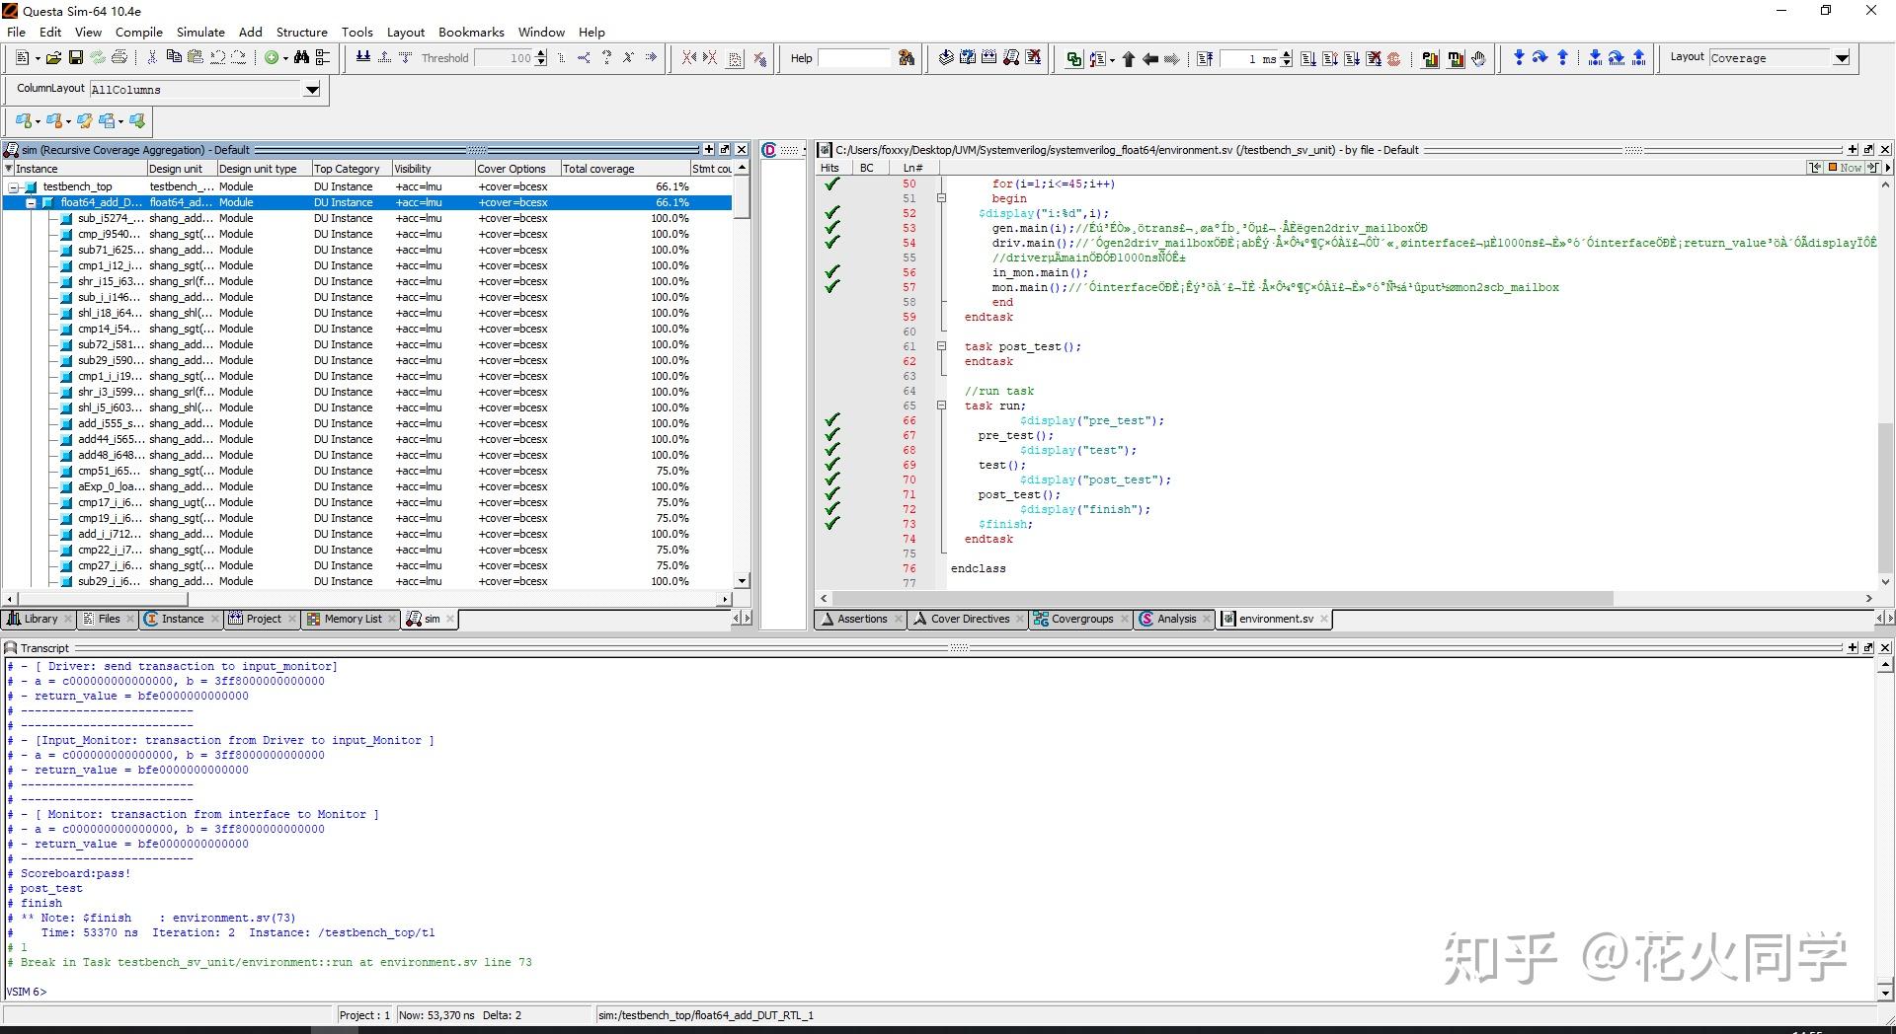Click the blue Step Over arrow
The height and width of the screenshot is (1034, 1896).
pyautogui.click(x=1540, y=58)
